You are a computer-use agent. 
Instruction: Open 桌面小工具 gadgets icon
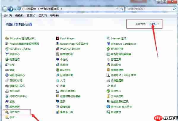[x=58, y=112]
